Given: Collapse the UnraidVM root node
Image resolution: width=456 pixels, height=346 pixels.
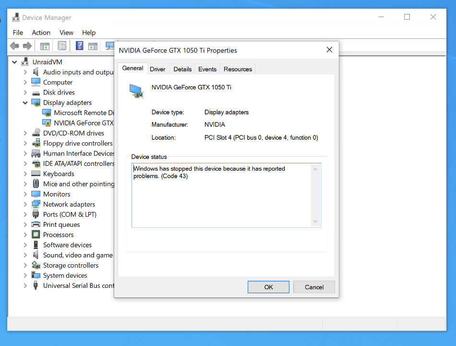Looking at the screenshot, I should point(14,62).
